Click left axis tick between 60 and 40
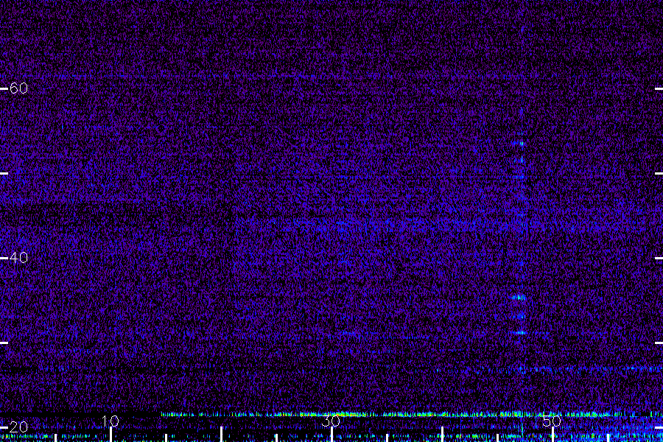The image size is (663, 442). pyautogui.click(x=4, y=173)
